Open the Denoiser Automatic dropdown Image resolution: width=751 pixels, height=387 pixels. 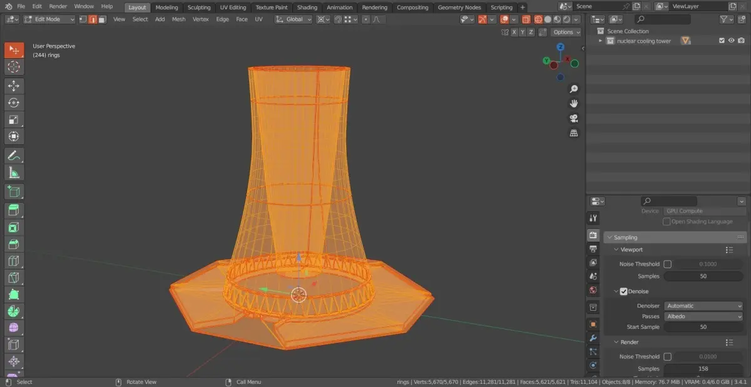point(703,306)
